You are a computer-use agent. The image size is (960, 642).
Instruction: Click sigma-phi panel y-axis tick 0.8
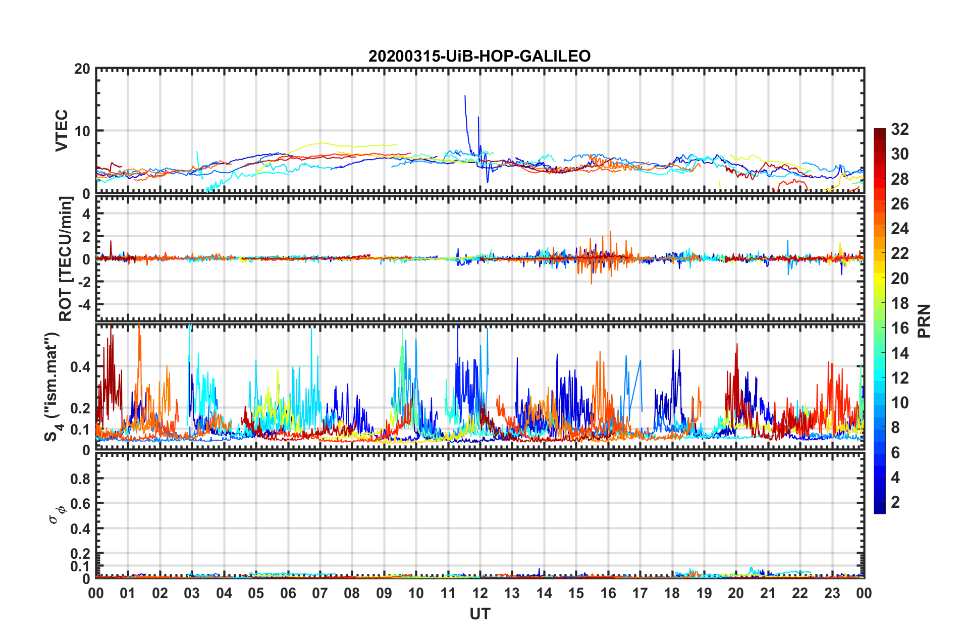tap(81, 478)
